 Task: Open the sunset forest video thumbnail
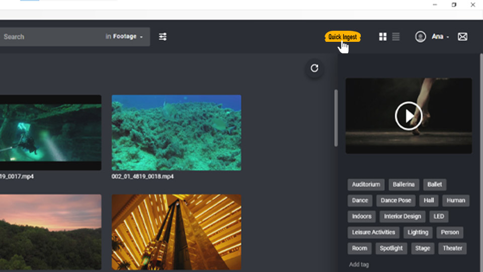click(x=50, y=232)
